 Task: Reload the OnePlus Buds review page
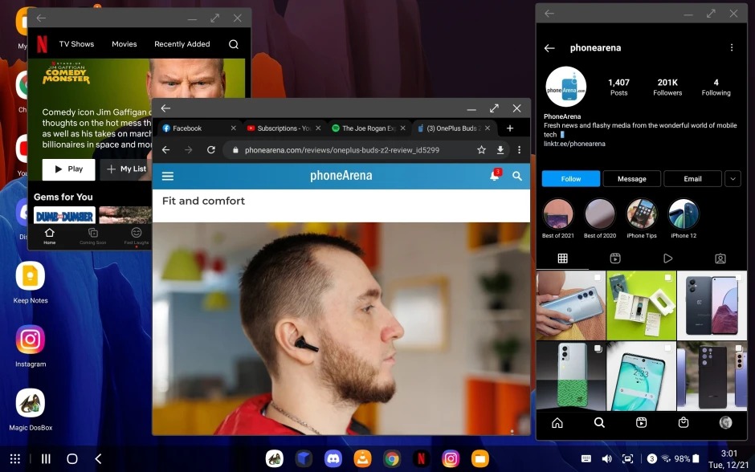211,150
